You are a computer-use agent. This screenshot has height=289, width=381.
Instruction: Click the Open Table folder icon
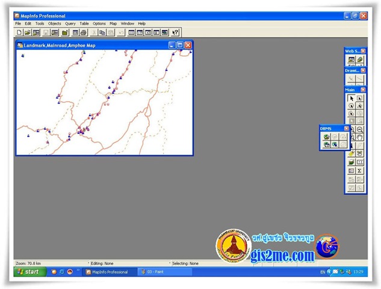pyautogui.click(x=28, y=33)
